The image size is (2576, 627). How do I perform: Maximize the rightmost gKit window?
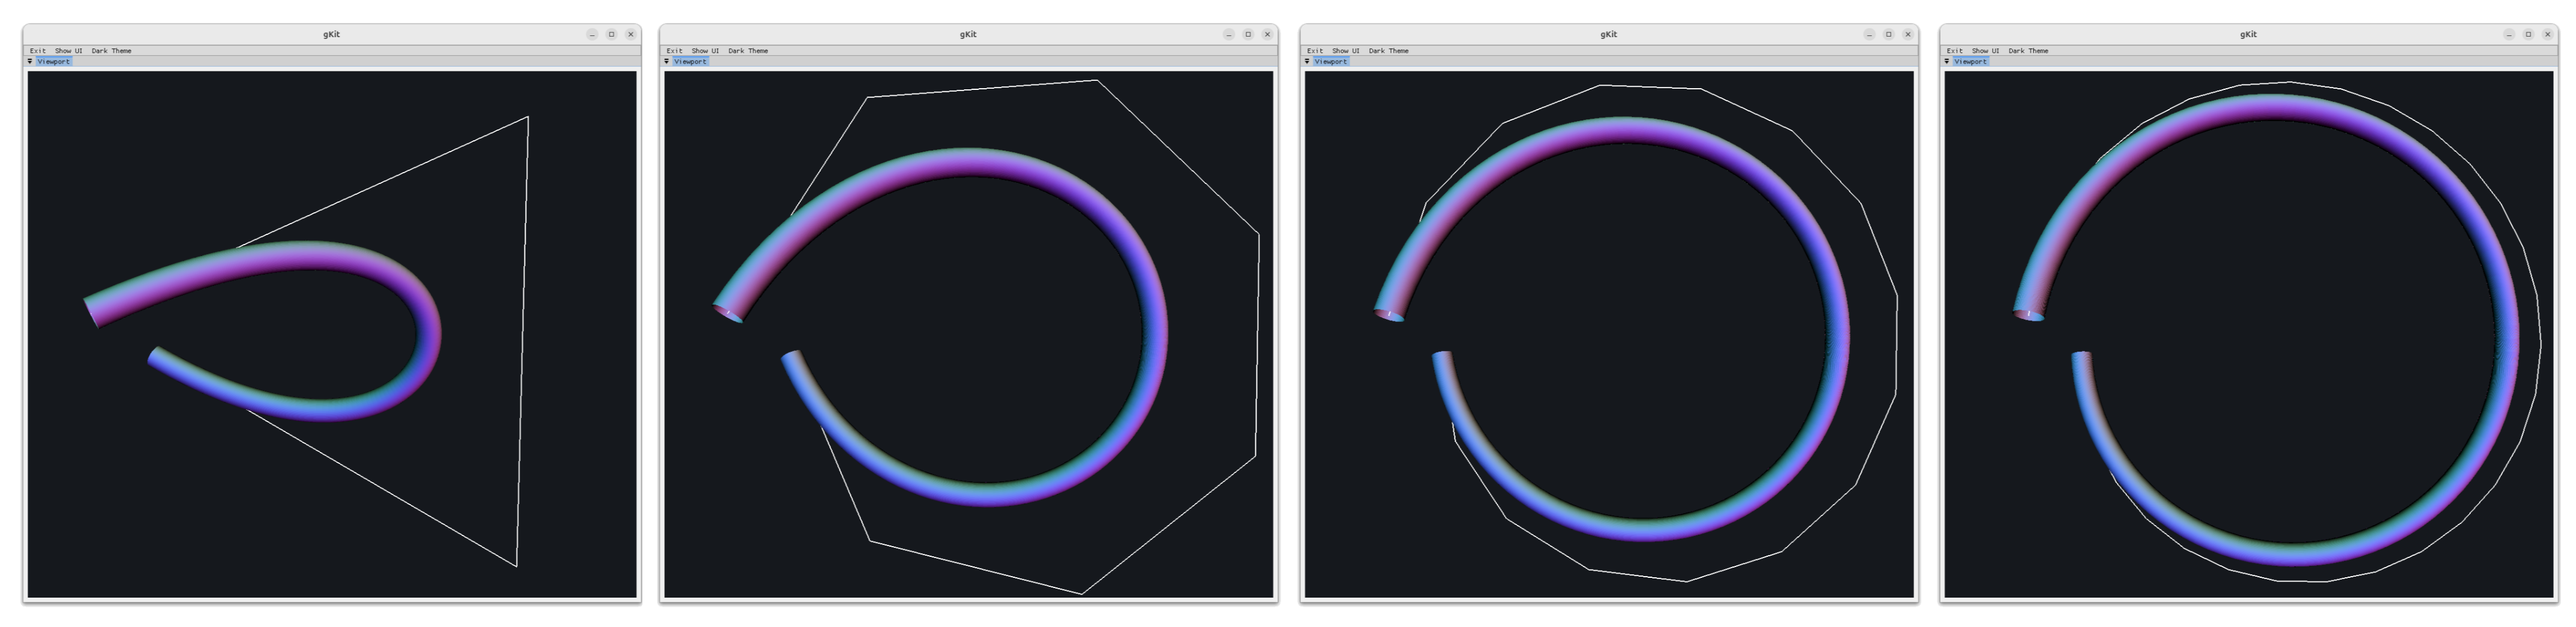2529,34
